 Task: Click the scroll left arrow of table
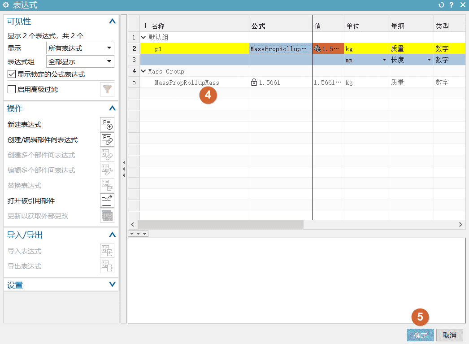click(133, 225)
